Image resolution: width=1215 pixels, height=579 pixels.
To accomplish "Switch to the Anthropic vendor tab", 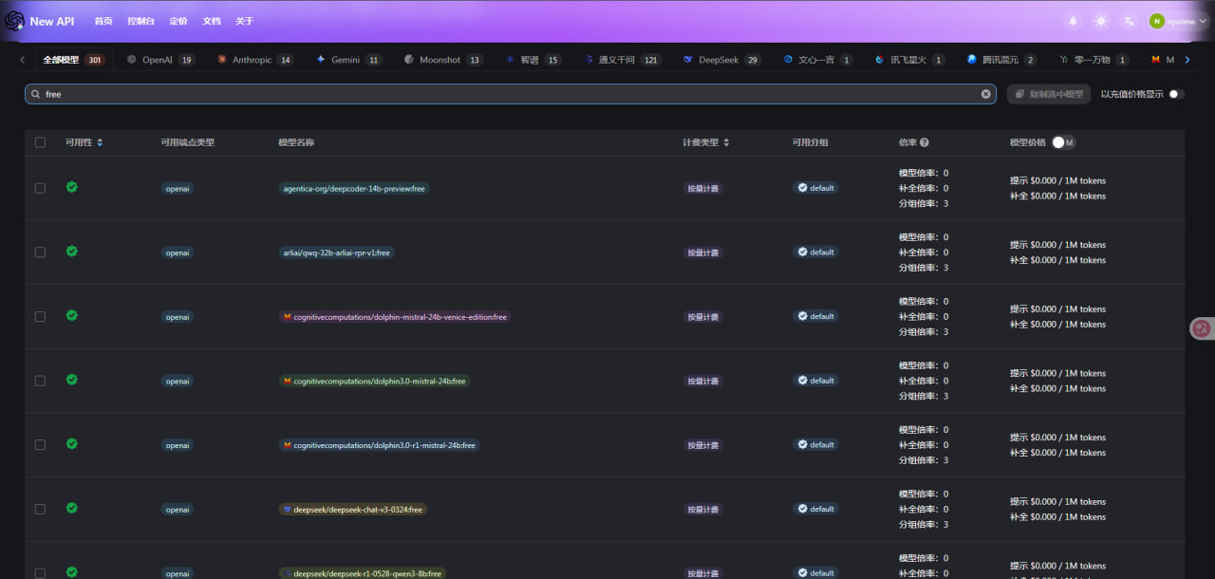I will click(x=252, y=60).
